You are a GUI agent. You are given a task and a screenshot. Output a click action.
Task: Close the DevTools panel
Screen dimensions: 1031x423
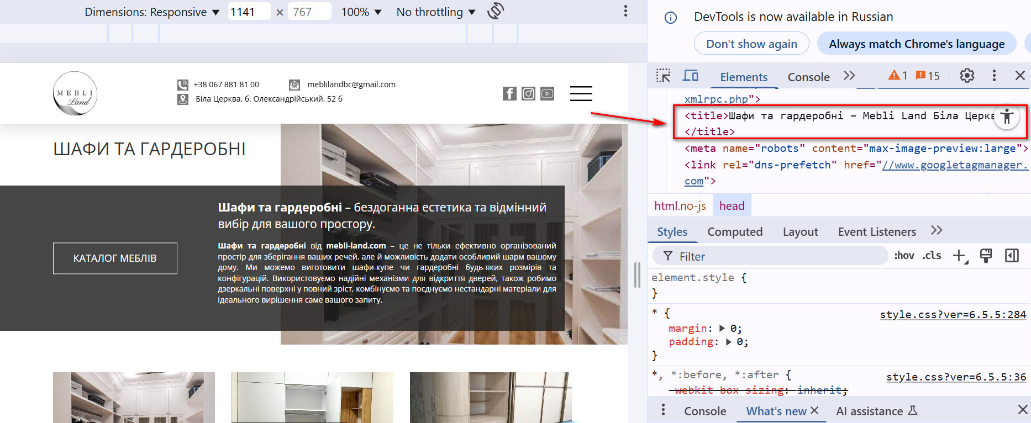coord(1020,76)
